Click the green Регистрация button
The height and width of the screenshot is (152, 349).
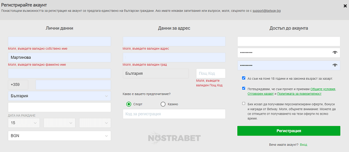(x=289, y=131)
